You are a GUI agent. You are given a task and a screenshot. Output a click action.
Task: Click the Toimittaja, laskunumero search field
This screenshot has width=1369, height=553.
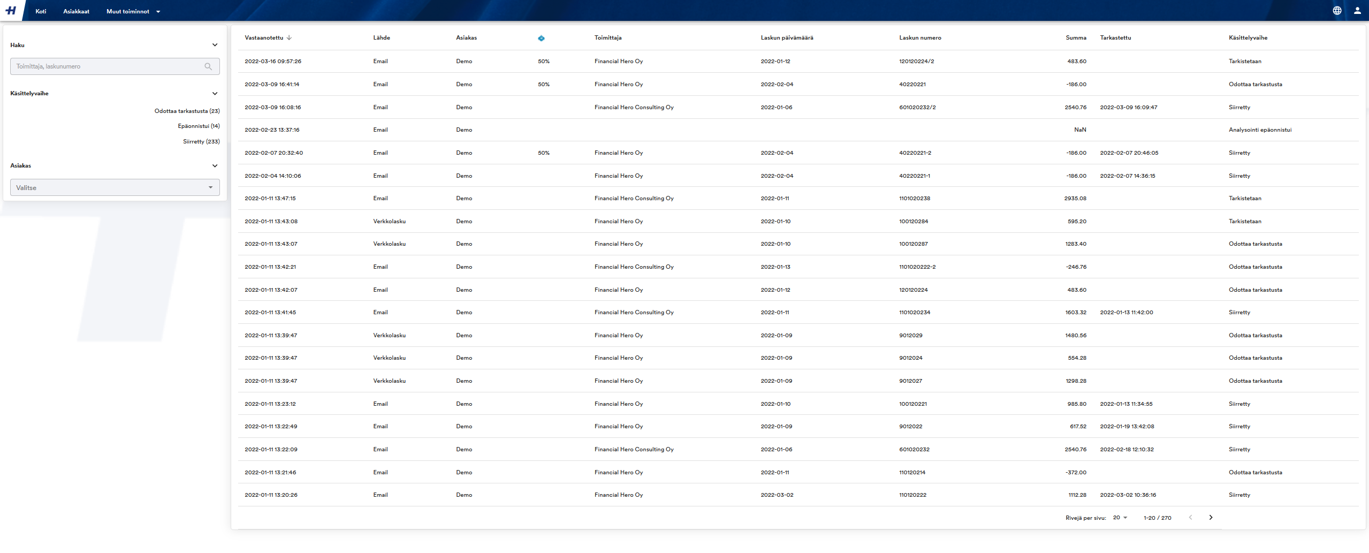[x=107, y=66]
